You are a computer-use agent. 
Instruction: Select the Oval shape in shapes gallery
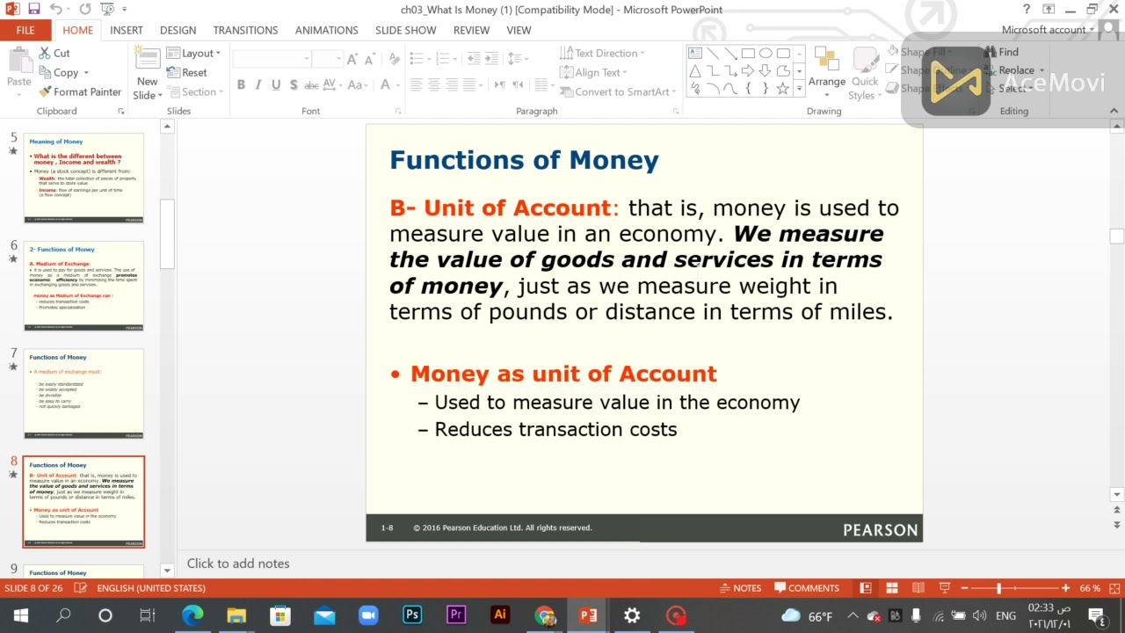coord(766,53)
